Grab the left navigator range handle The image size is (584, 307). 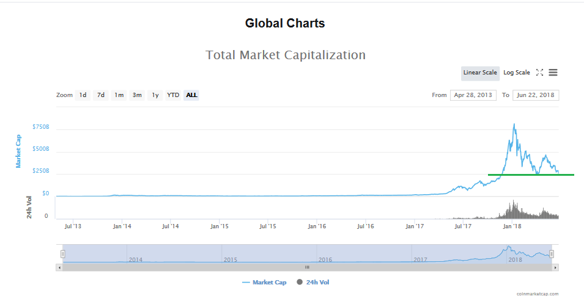tap(62, 254)
